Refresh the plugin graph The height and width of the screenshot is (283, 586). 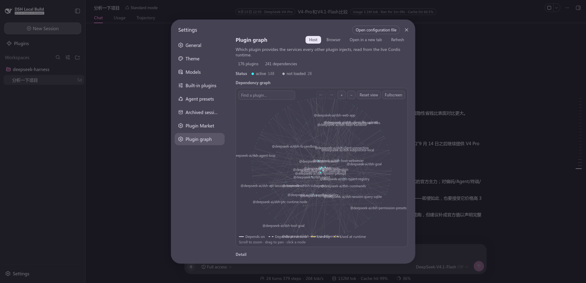397,40
